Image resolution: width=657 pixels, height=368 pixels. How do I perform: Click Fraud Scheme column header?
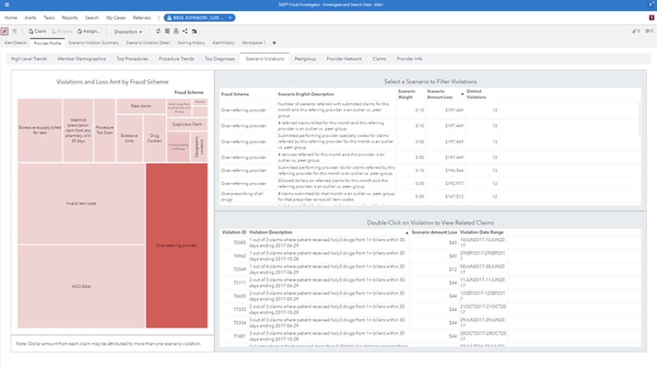235,95
